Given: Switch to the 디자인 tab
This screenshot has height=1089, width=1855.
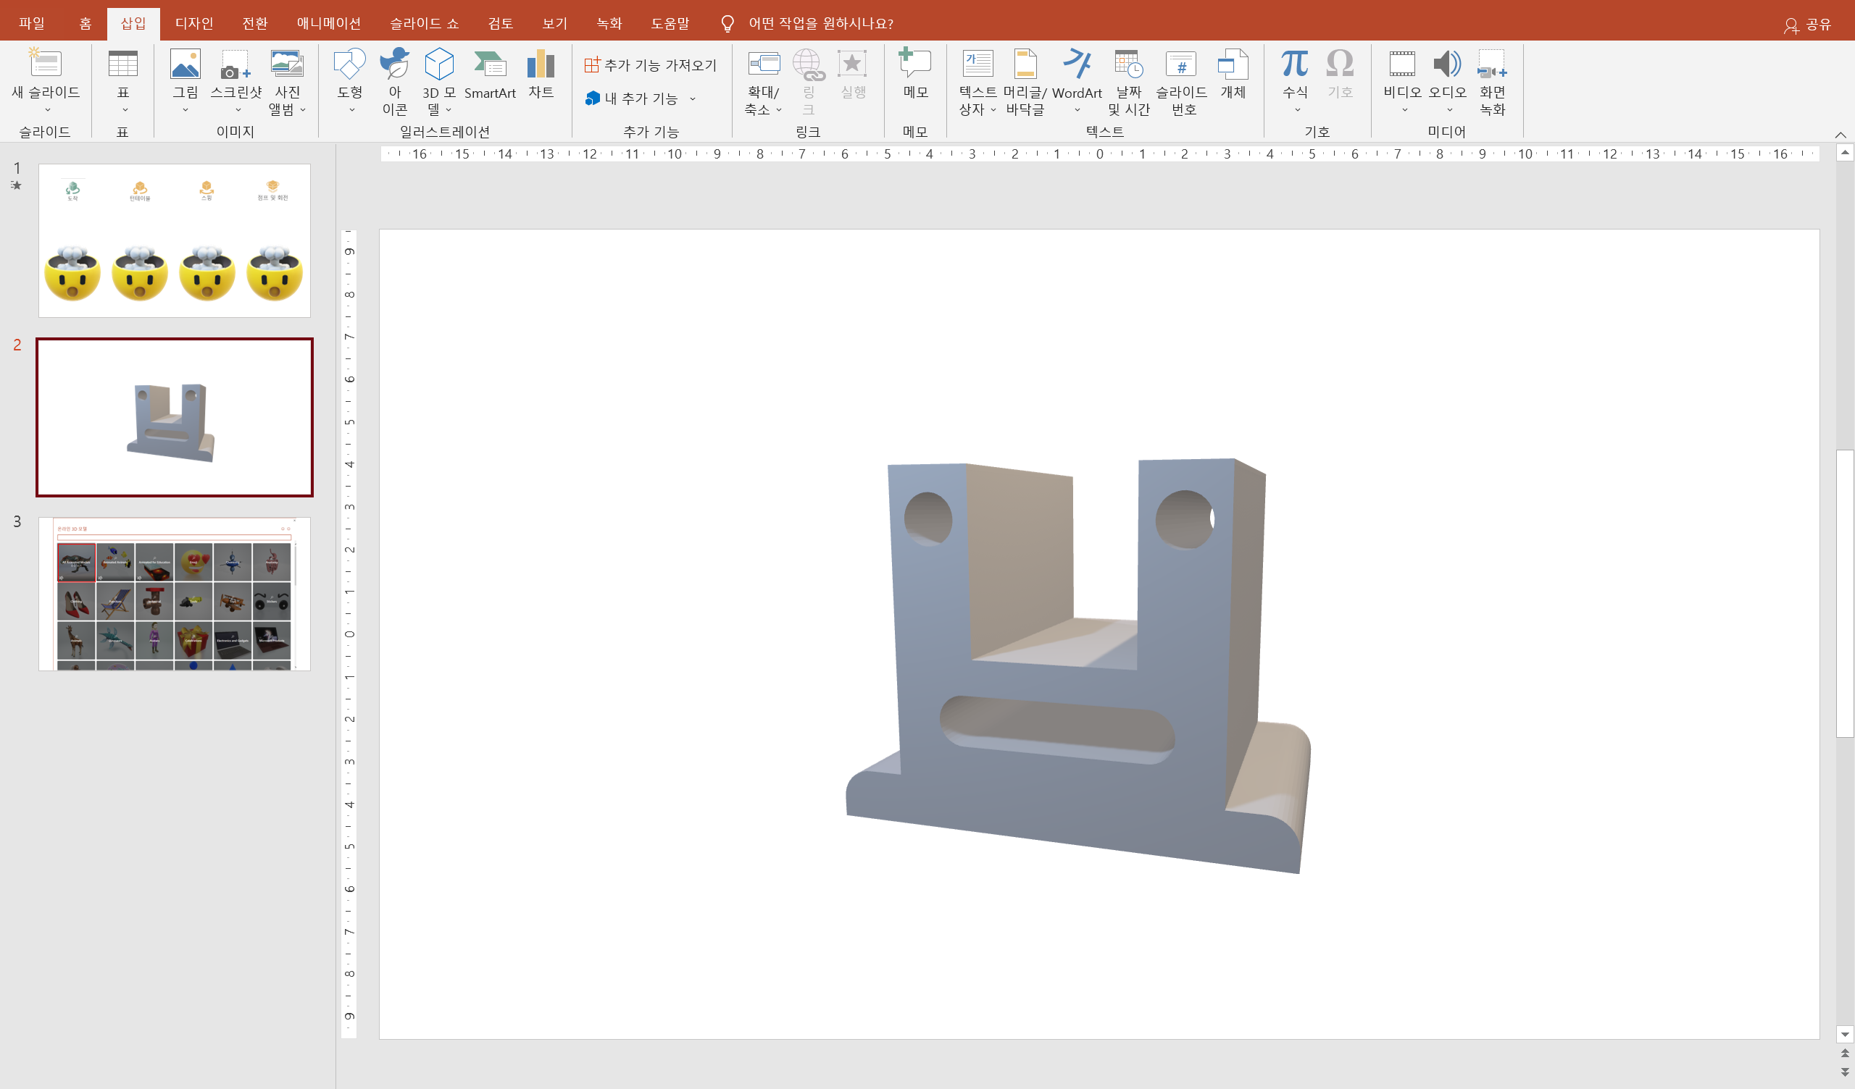Looking at the screenshot, I should pos(194,24).
